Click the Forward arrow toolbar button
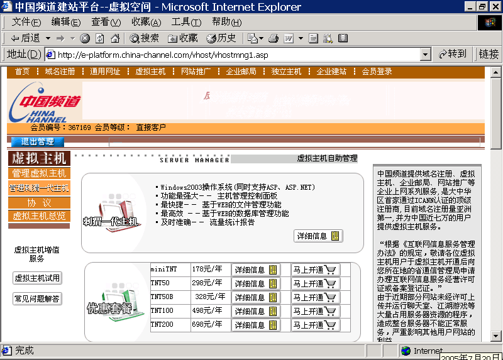The width and height of the screenshot is (503, 360). pyautogui.click(x=60, y=38)
